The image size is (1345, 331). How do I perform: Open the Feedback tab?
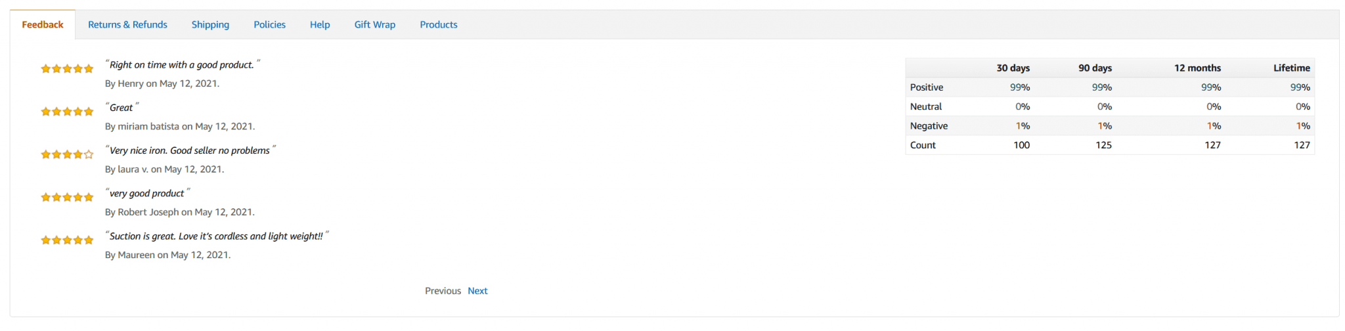43,25
